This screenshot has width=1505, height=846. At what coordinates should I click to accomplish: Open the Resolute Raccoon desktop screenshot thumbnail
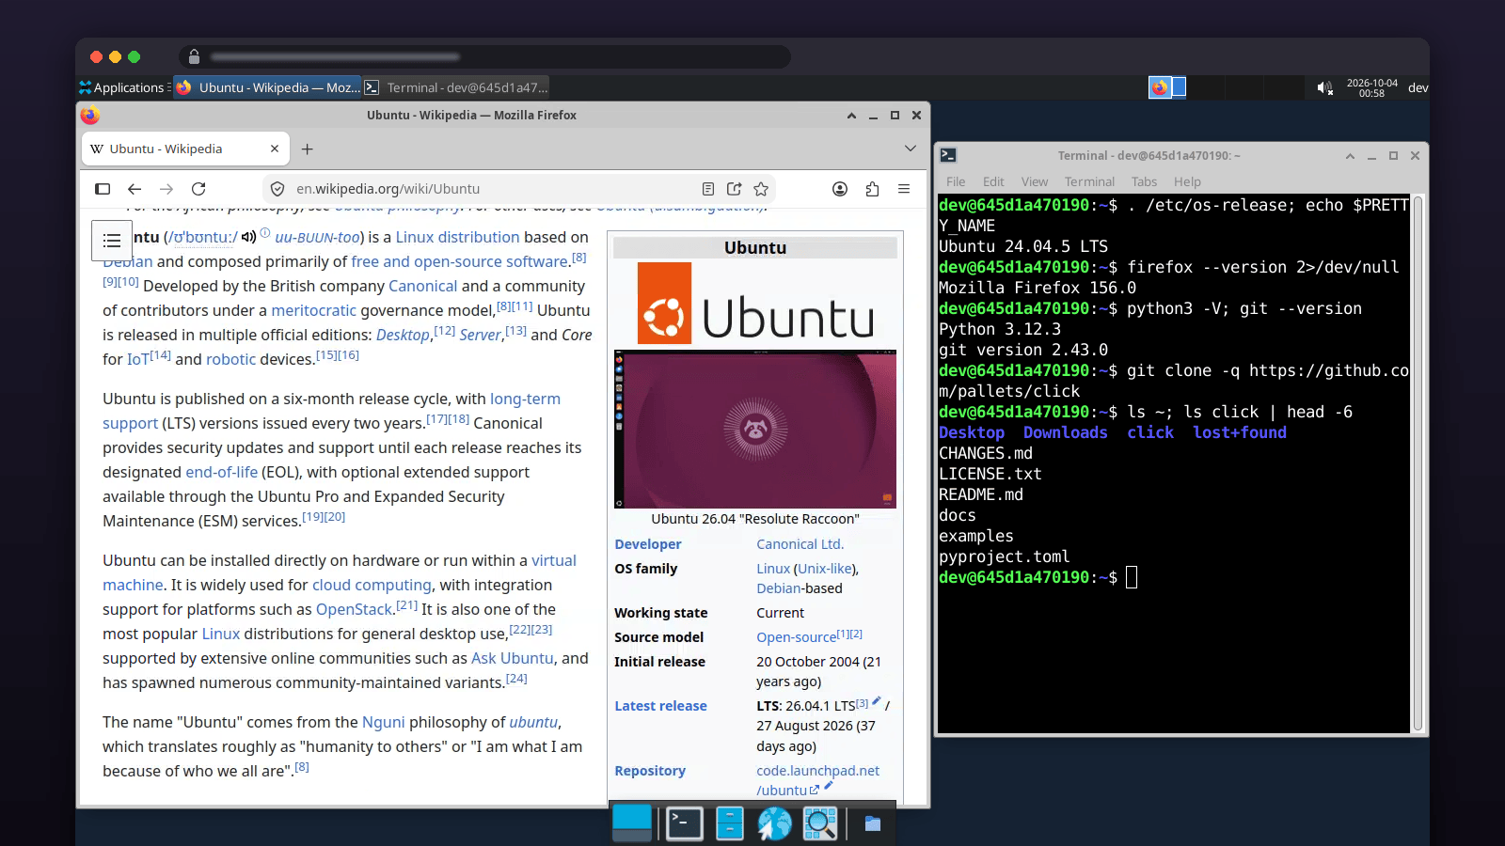755,429
